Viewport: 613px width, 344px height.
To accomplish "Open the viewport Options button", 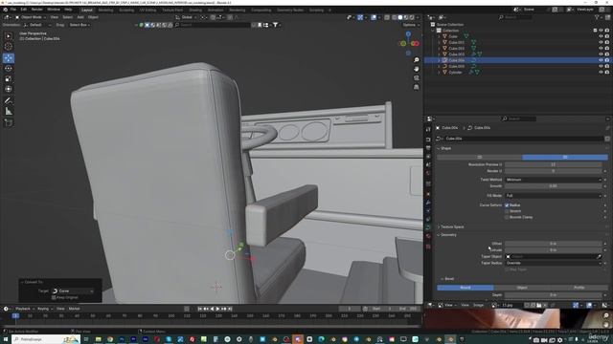I will point(410,25).
